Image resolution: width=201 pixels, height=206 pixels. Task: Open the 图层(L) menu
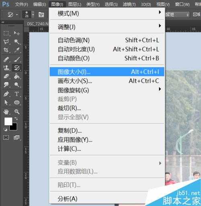(75, 4)
